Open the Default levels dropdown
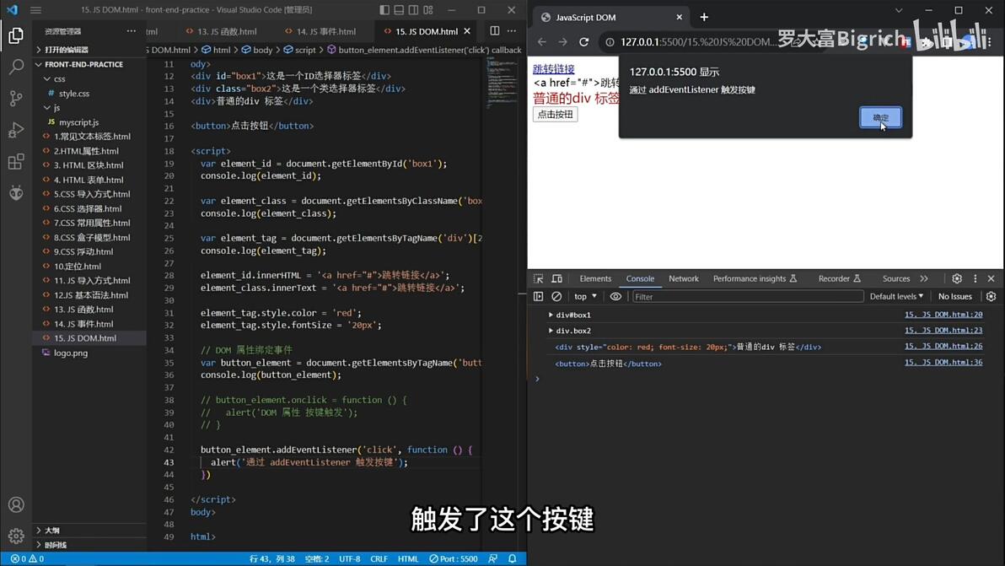This screenshot has height=566, width=1005. pos(896,297)
